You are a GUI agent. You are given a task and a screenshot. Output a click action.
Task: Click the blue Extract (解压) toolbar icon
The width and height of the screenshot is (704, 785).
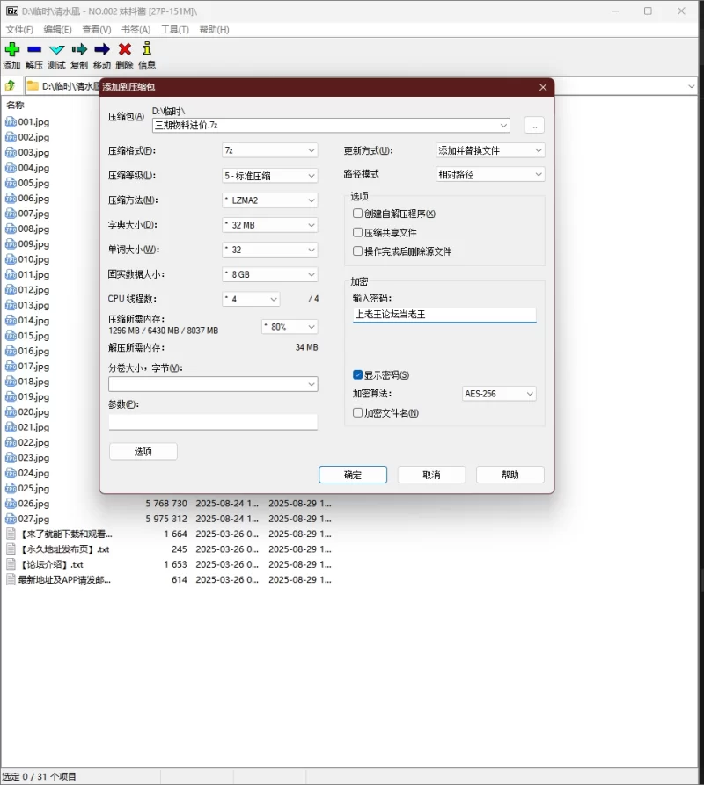coord(34,49)
